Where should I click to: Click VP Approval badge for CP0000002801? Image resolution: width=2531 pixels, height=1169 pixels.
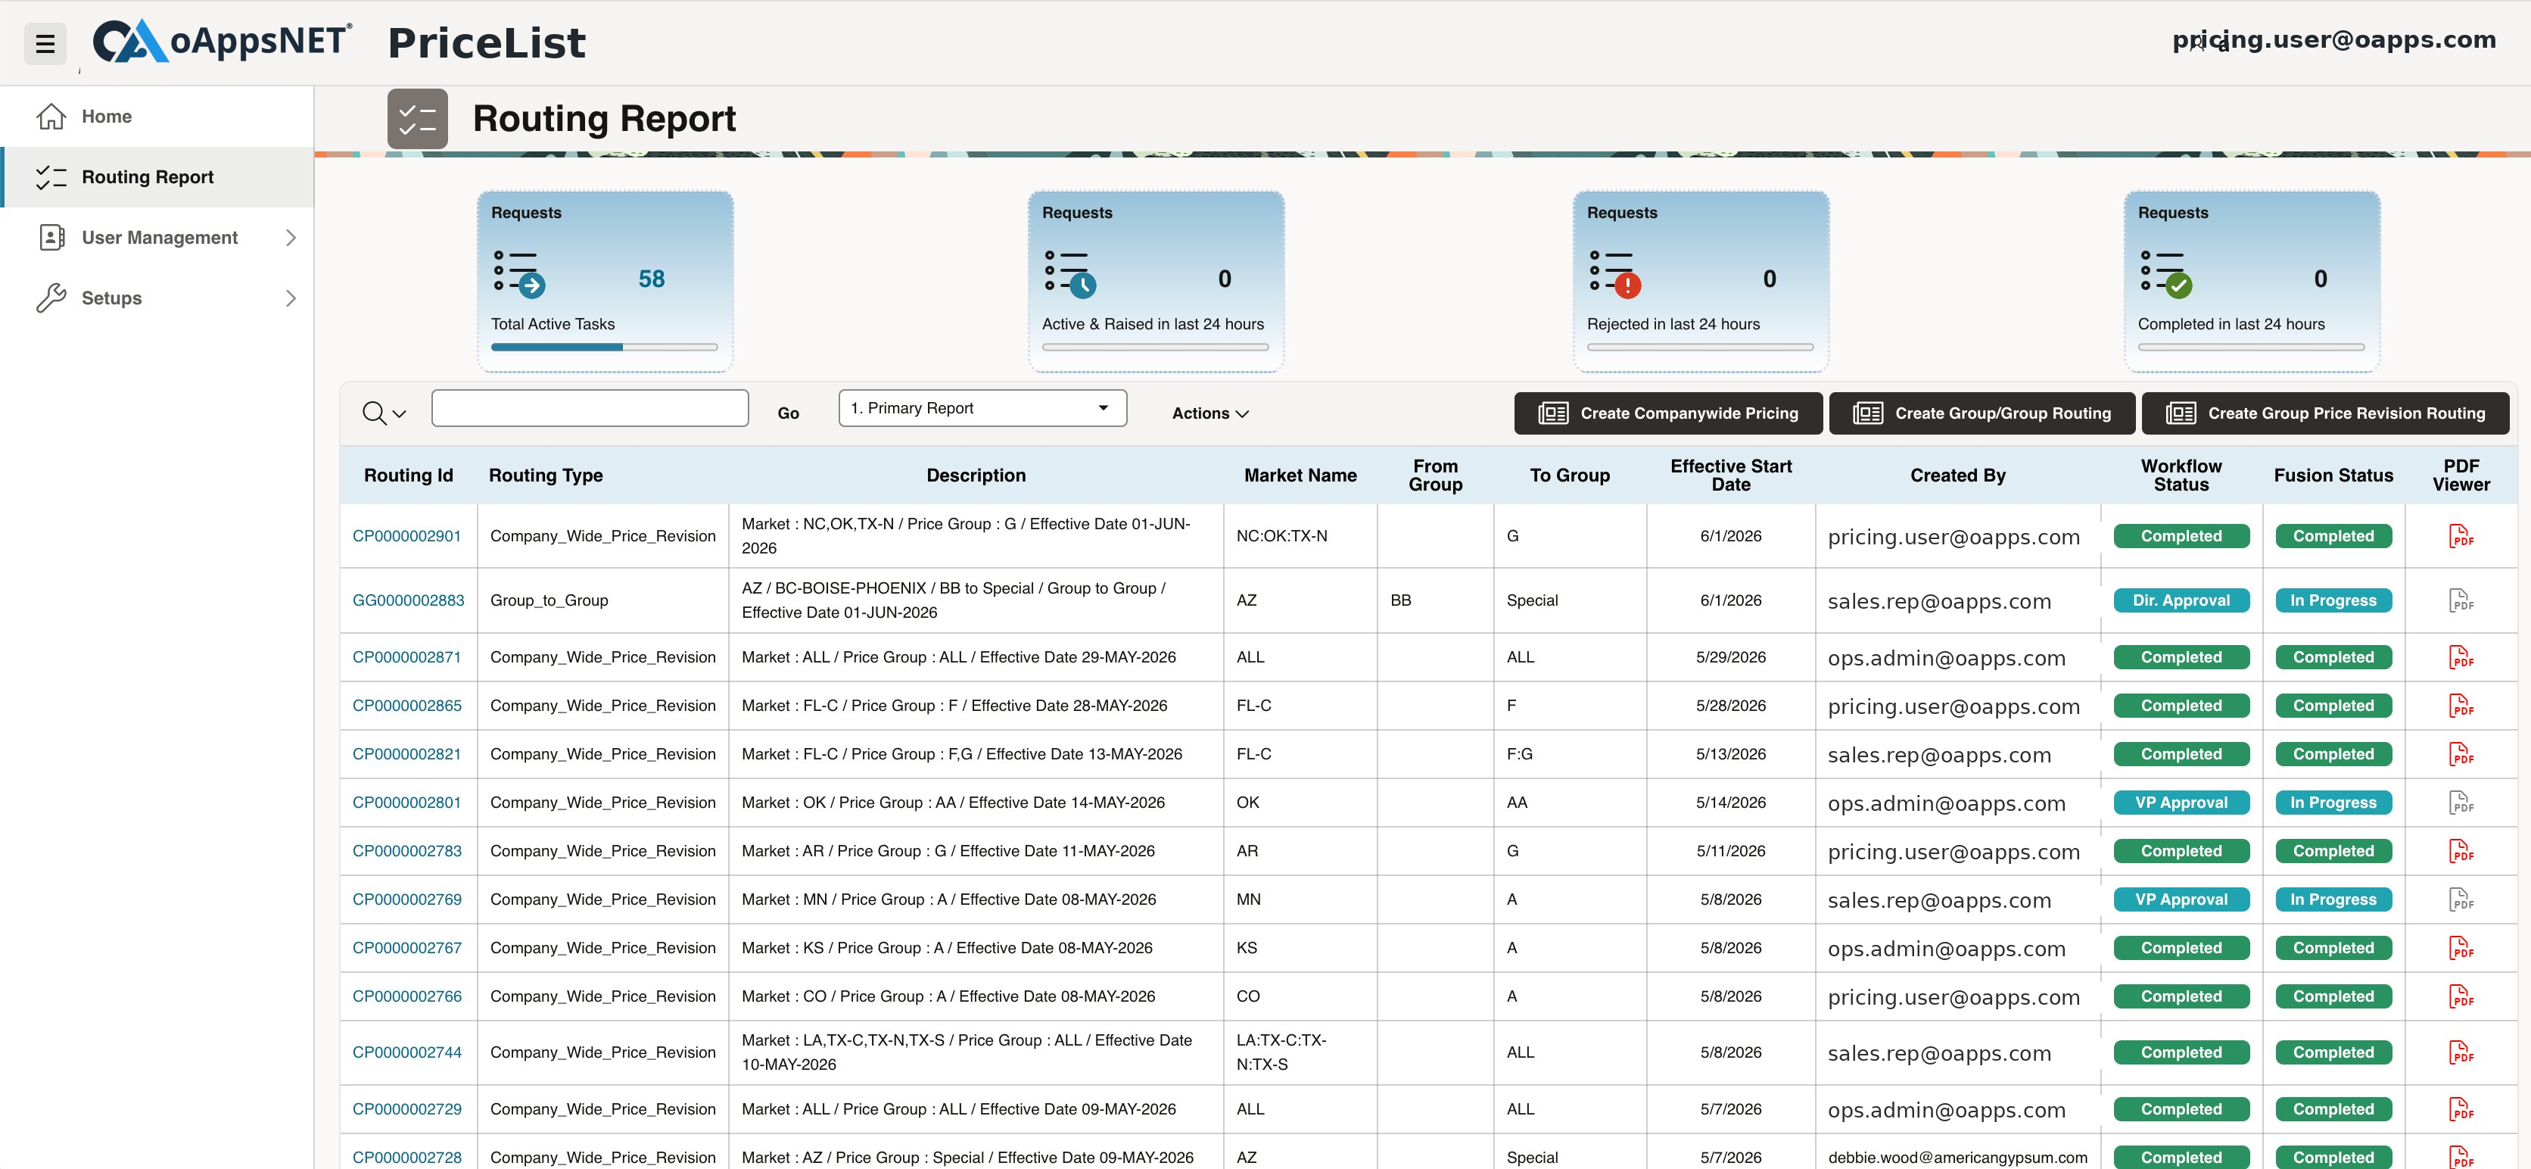tap(2181, 803)
